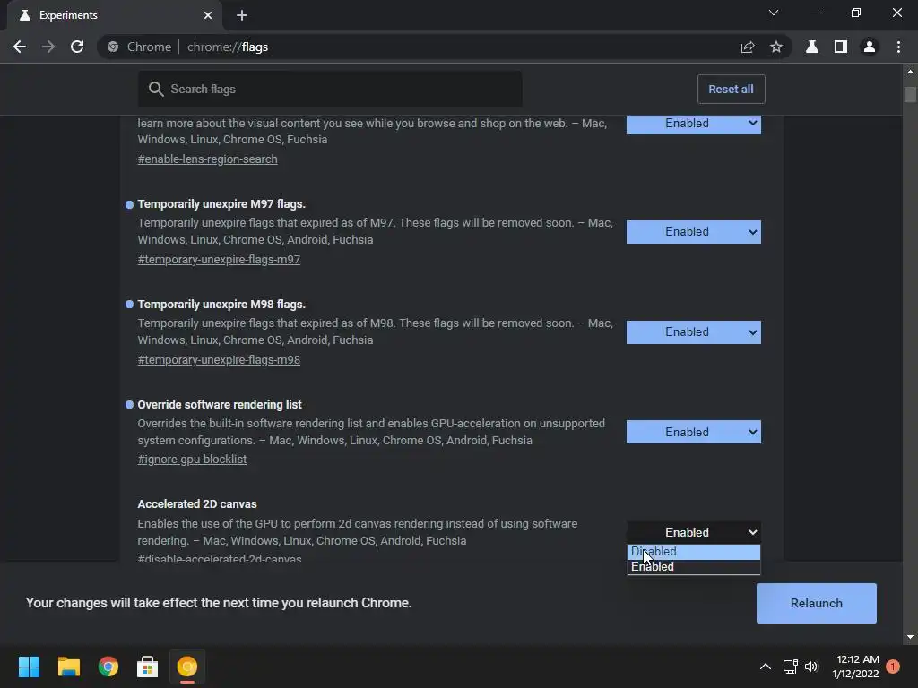The height and width of the screenshot is (688, 918).
Task: Open the #ignore-gpu-blocklist link
Action: coord(192,460)
